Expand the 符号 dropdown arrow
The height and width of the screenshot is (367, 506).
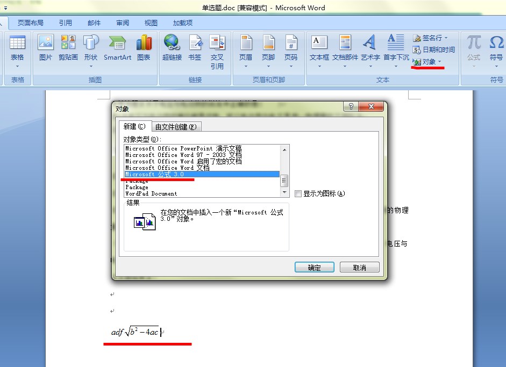tap(496, 67)
